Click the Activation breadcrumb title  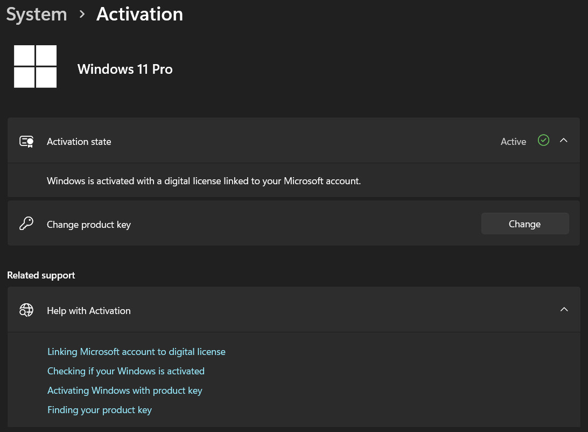click(x=139, y=14)
